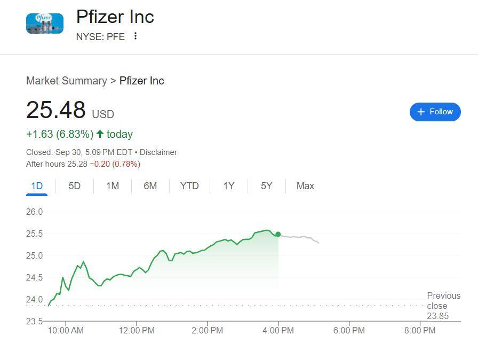
Task: Click the NYSE: PFE ticker label
Action: [100, 36]
